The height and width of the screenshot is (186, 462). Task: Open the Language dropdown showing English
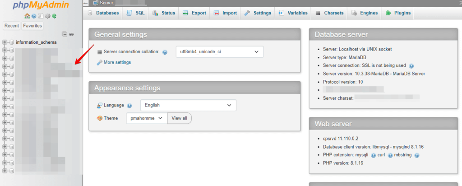188,105
